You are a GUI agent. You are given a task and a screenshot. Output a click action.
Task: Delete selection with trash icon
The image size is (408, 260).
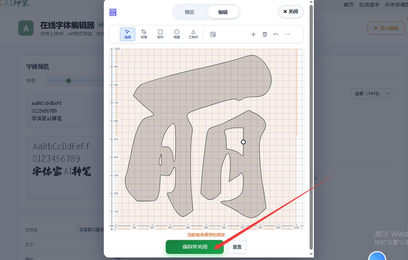tap(265, 35)
